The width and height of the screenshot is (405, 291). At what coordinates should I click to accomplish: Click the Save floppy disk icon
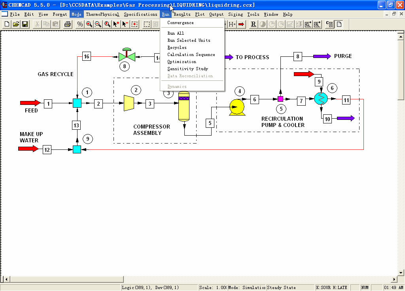pyautogui.click(x=25, y=24)
